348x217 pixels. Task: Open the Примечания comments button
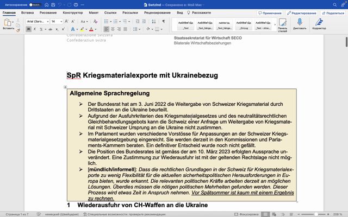point(270,13)
